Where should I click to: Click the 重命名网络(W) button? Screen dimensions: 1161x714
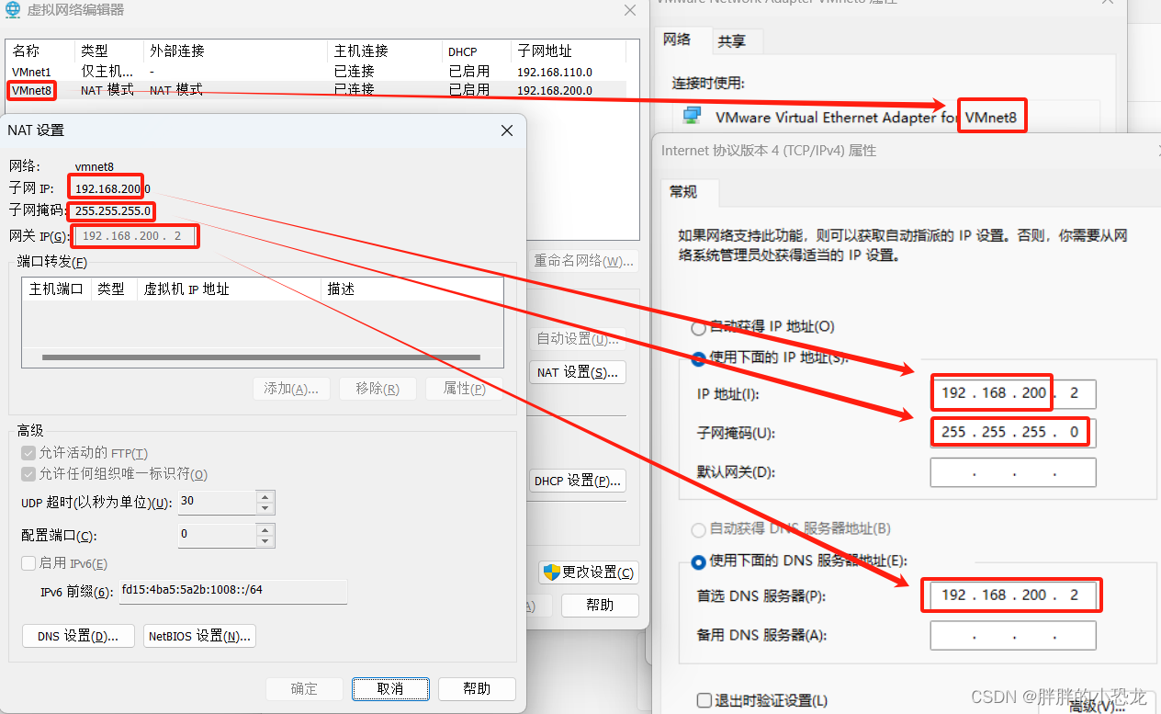coord(584,261)
